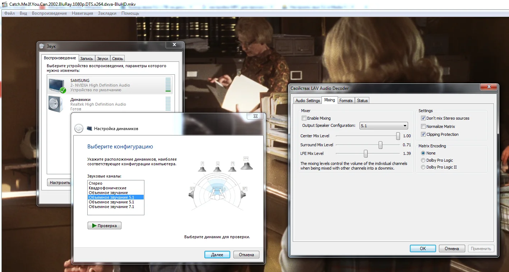Open the Output Speaker Configuration dropdown
Viewport: 509px width, 272px height.
pos(384,126)
